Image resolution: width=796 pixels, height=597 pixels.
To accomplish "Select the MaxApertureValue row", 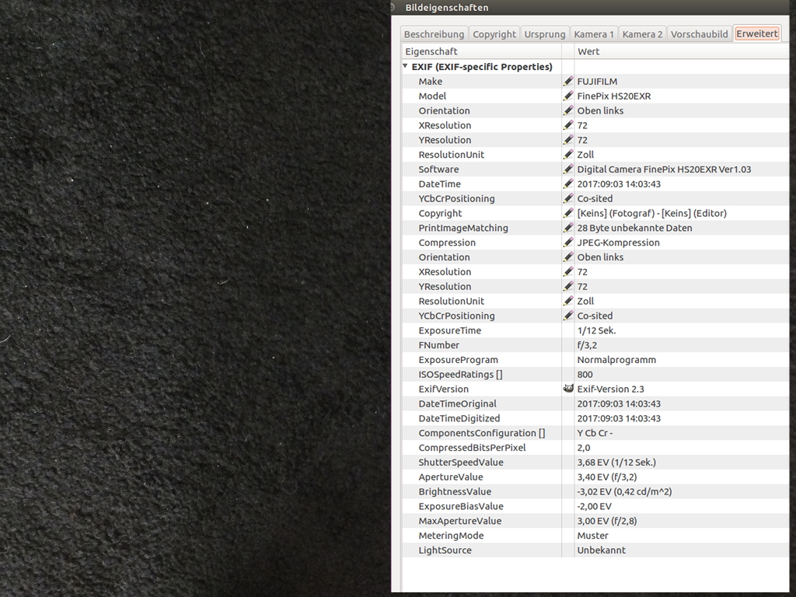I will (595, 521).
